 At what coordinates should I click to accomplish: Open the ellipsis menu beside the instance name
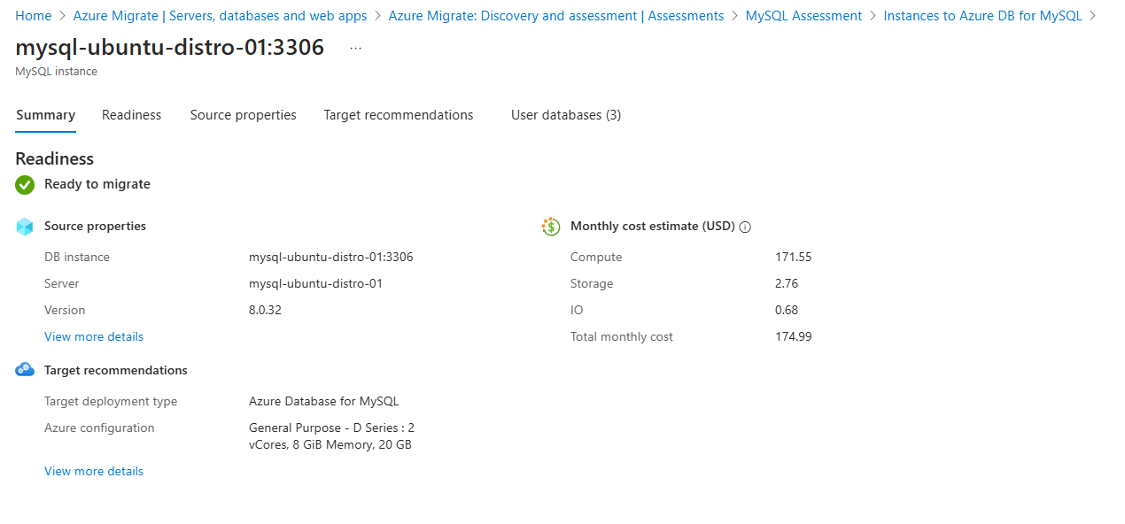[x=355, y=47]
